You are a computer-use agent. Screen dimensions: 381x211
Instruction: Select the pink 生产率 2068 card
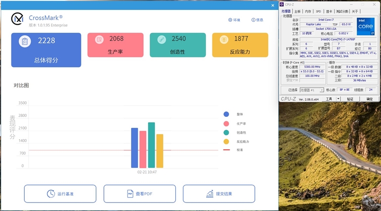pyautogui.click(x=115, y=45)
